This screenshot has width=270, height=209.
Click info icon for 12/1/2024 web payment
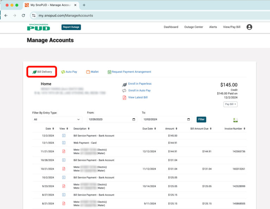64,143
